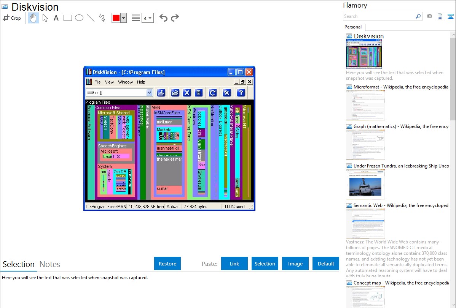456x308 pixels.
Task: Choose the straight line tool
Action: click(91, 18)
